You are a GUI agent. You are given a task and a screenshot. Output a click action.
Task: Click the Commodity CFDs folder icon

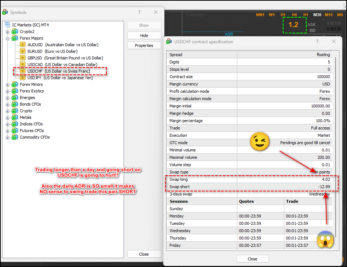pyautogui.click(x=15, y=137)
